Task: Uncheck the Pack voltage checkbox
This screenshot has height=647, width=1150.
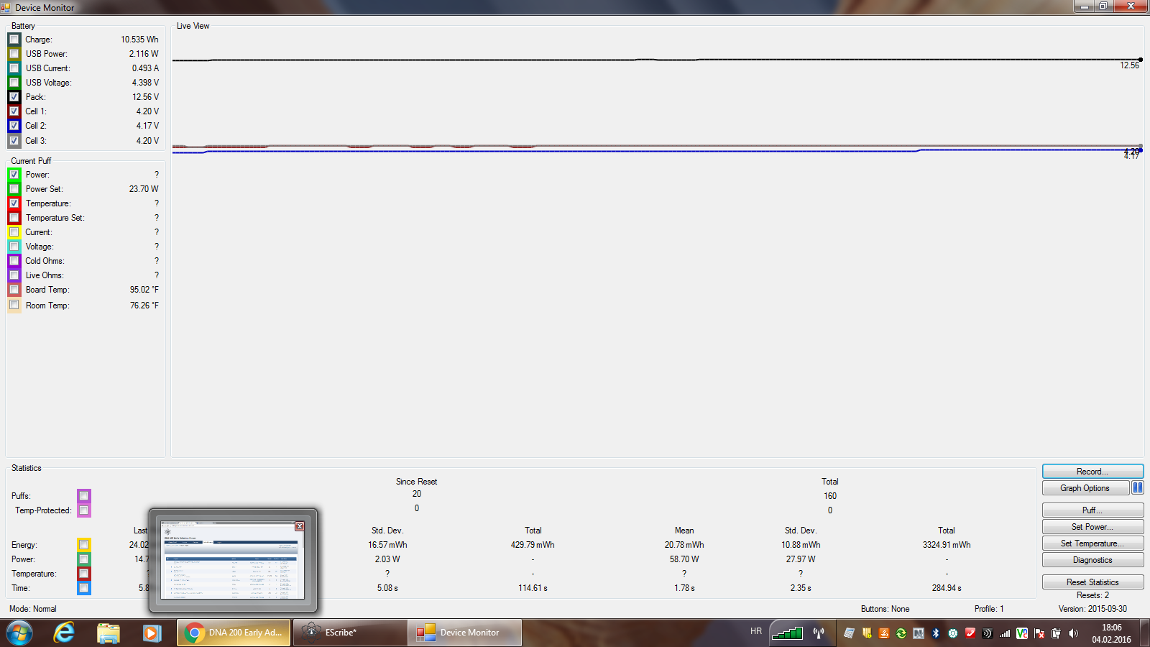Action: (14, 97)
